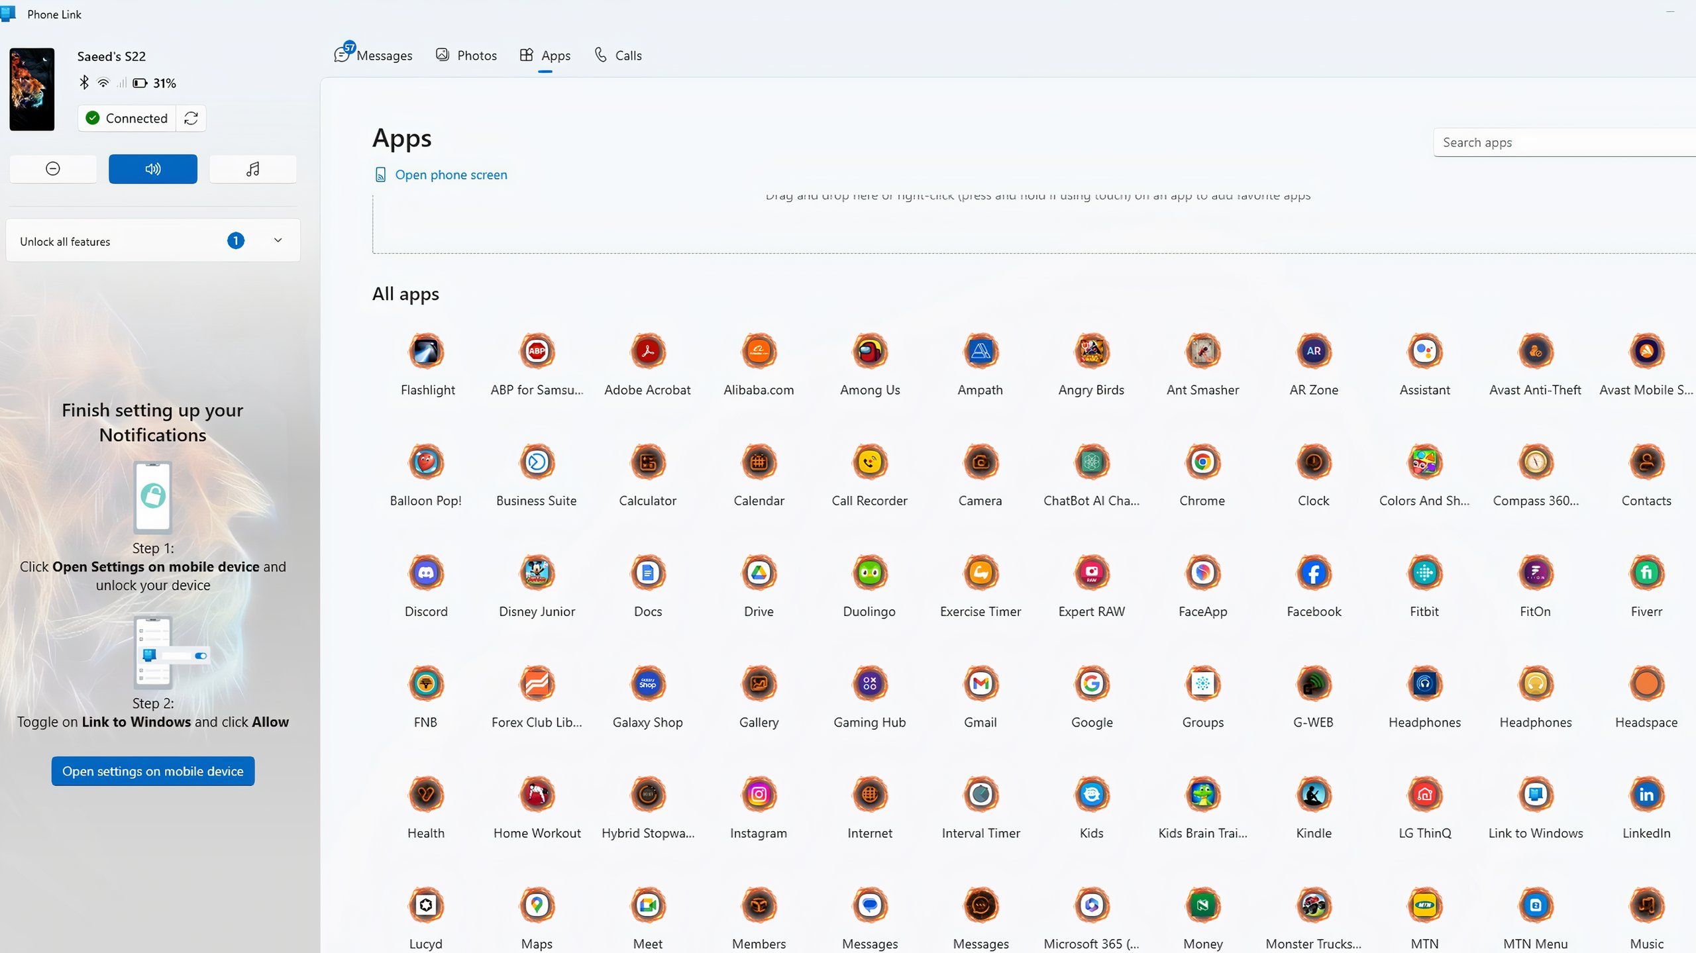Open the Interval Timer app
1696x953 pixels.
980,794
